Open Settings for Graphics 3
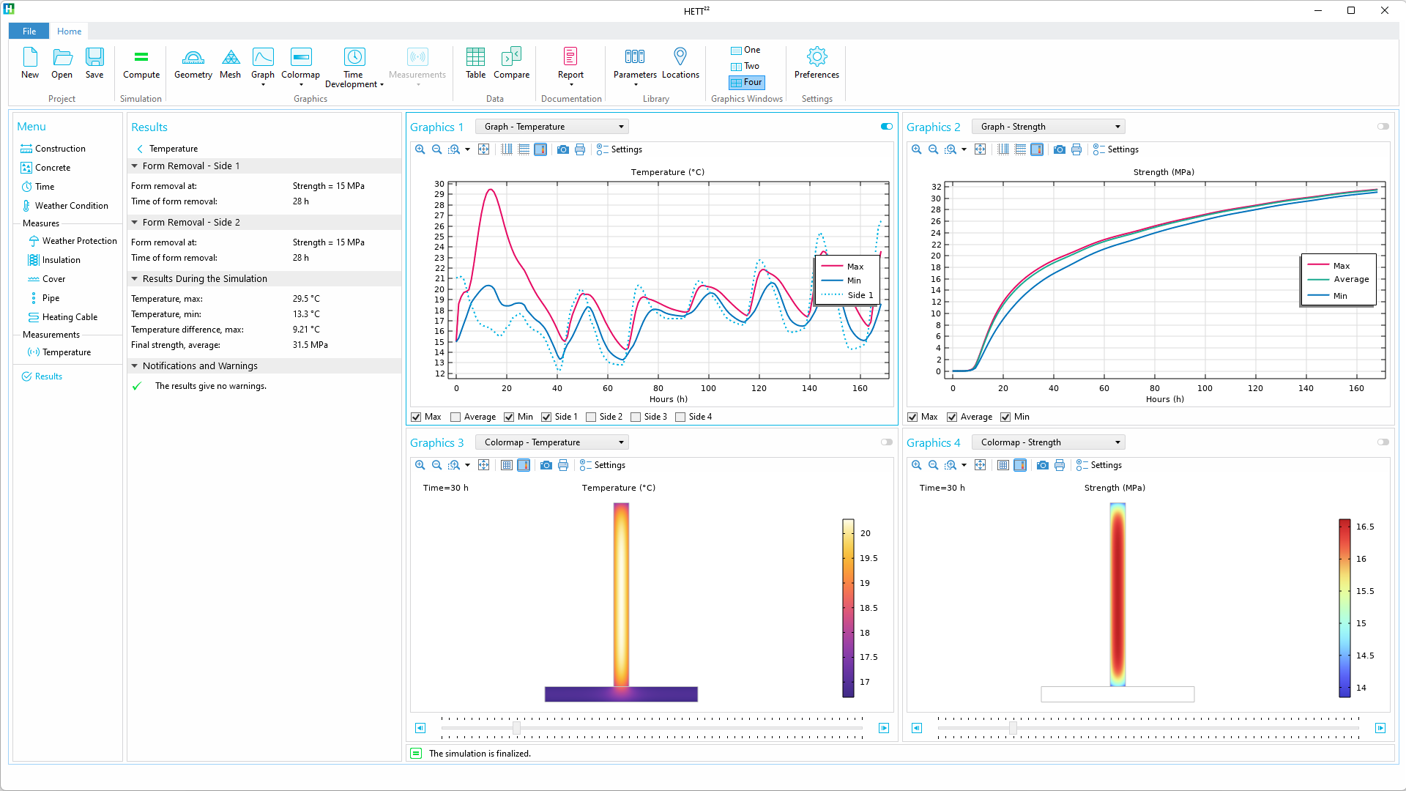Screen dimensions: 1406x791 click(x=603, y=465)
